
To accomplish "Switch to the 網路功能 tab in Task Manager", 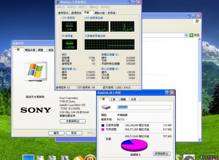I will click(100, 13).
